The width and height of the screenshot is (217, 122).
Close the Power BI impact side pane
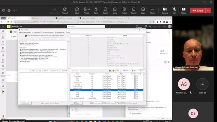(x=169, y=32)
